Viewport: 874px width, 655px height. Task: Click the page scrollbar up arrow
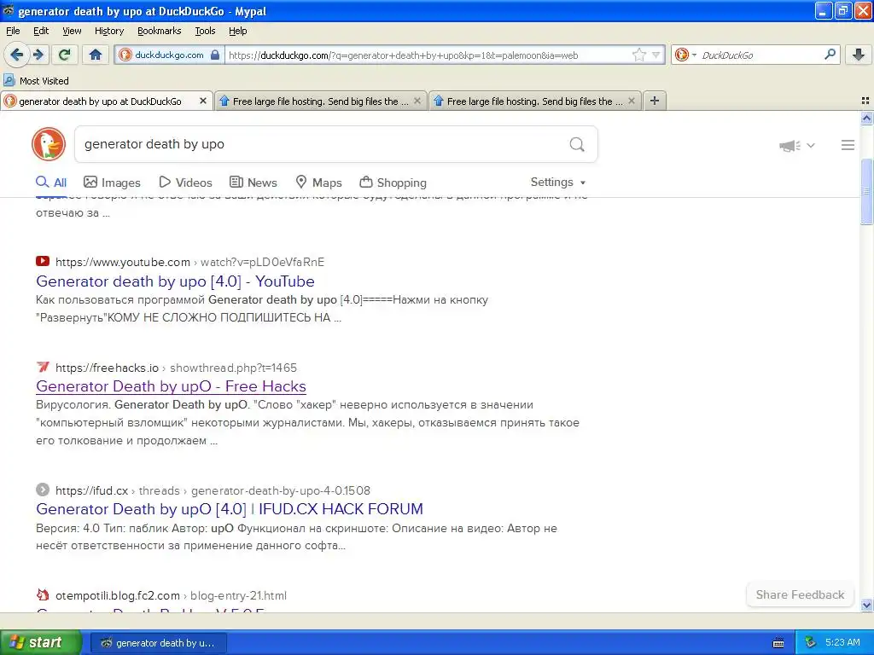pos(866,118)
